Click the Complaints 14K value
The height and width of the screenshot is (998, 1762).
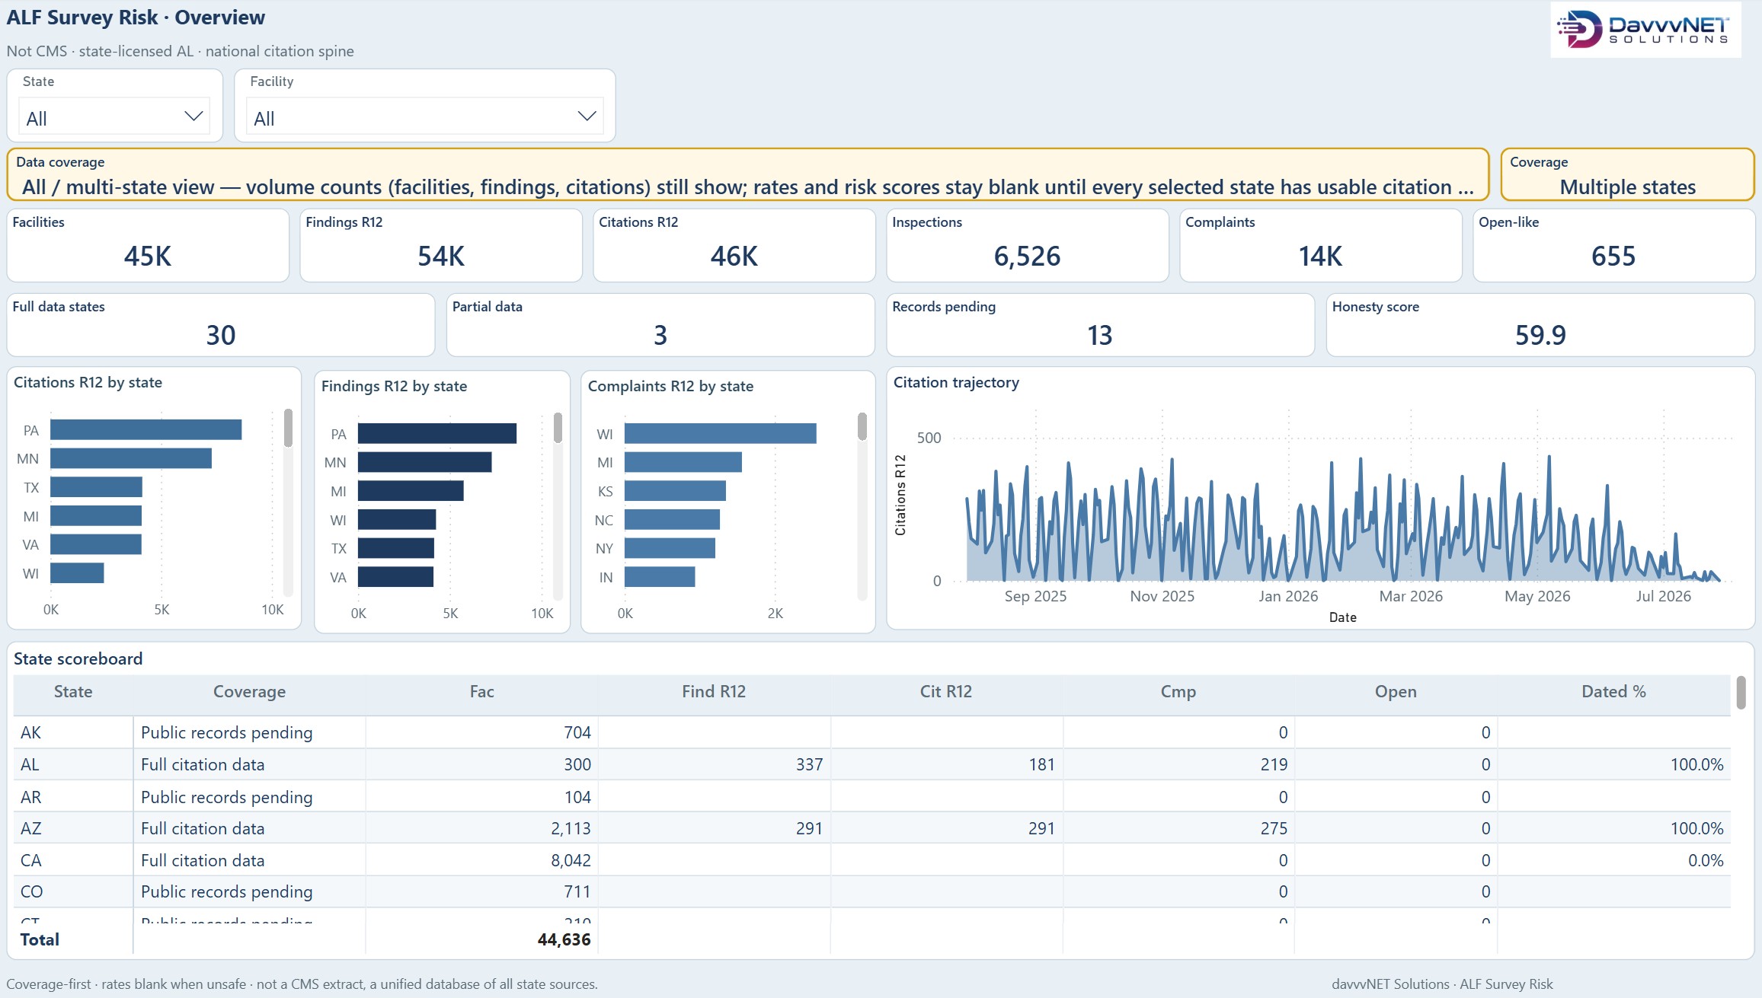(x=1320, y=257)
